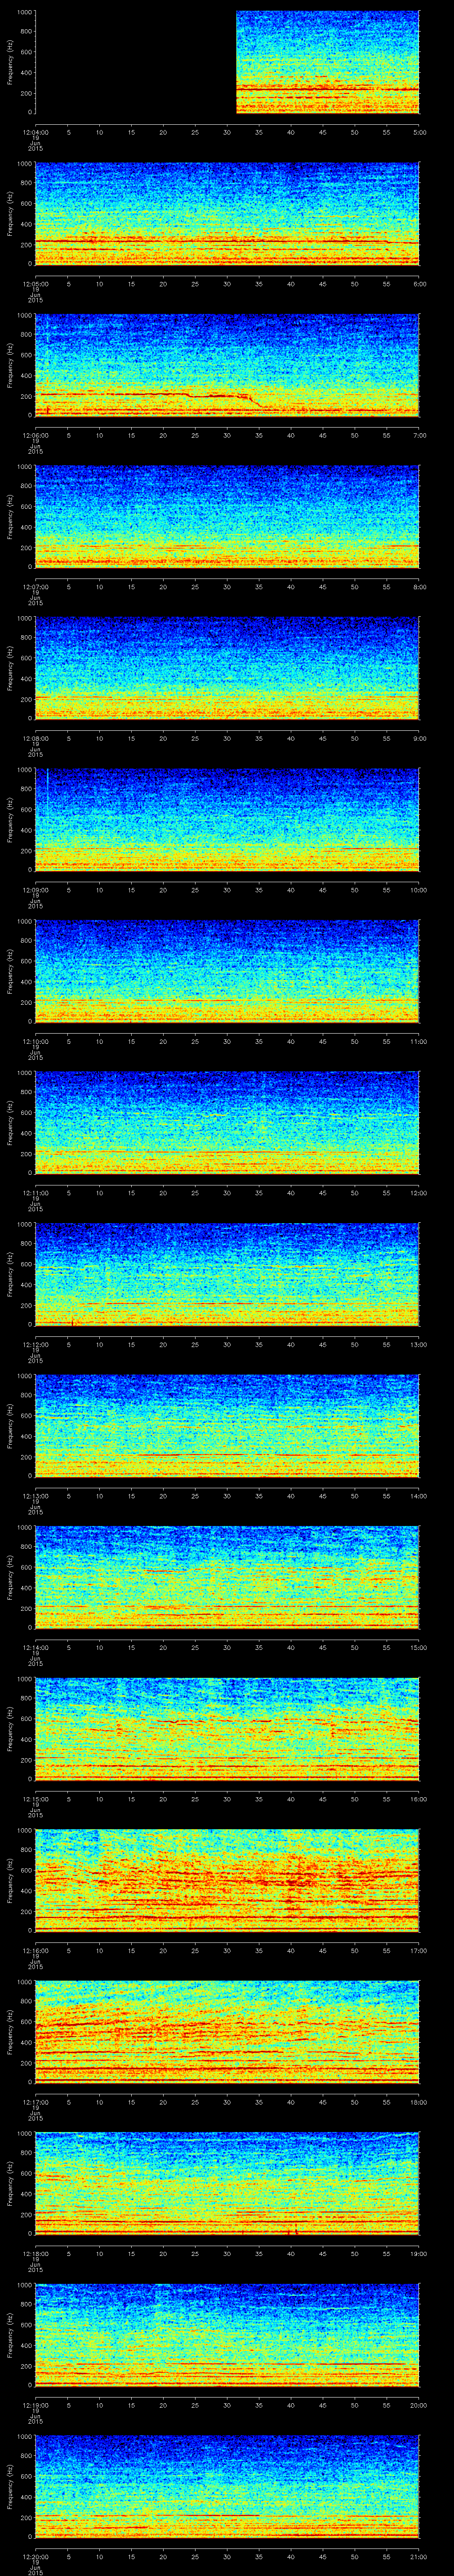Screen dimensions: 454x2576
Task: Select the '12:14:00' time label
Action: [x=36, y=1647]
